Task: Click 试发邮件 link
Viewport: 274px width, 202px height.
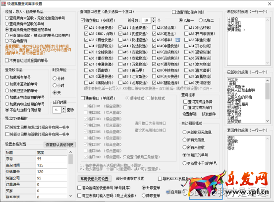Action: tap(209, 114)
